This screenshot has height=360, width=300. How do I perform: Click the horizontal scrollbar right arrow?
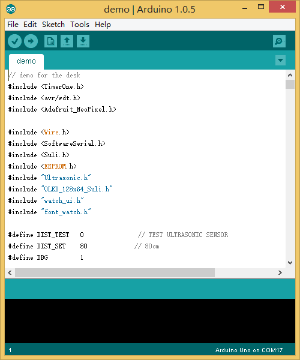pyautogui.click(x=280, y=272)
